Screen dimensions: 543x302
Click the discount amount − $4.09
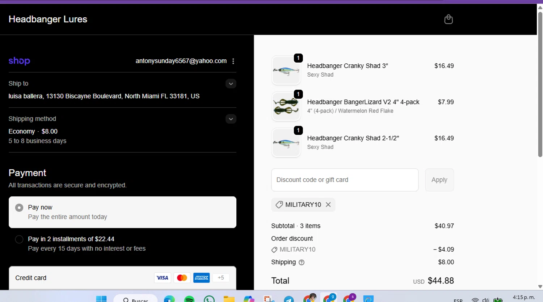point(443,250)
